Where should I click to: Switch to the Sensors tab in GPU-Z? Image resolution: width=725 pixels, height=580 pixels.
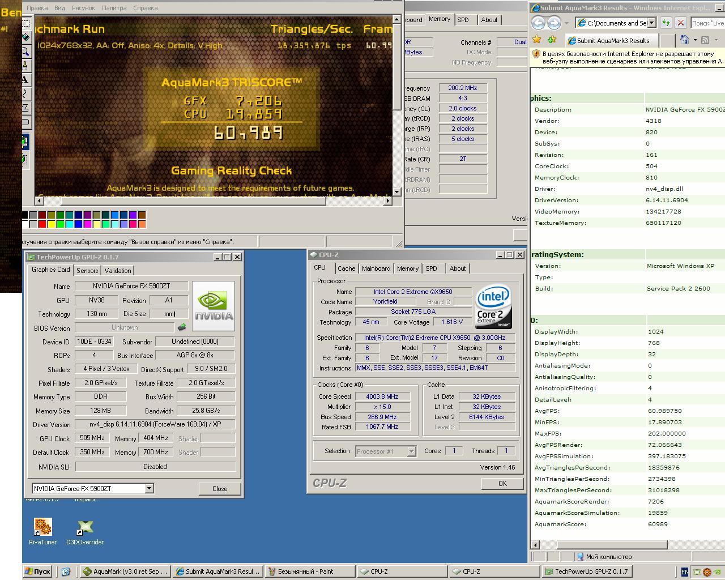click(x=87, y=271)
